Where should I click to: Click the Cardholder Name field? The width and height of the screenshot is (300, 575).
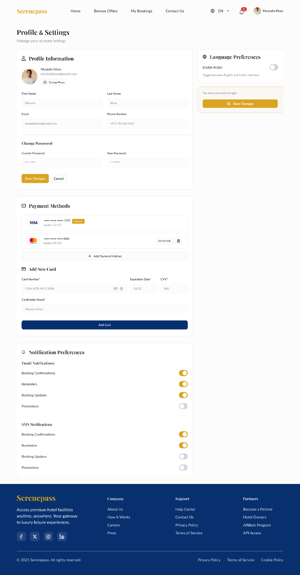(x=104, y=309)
